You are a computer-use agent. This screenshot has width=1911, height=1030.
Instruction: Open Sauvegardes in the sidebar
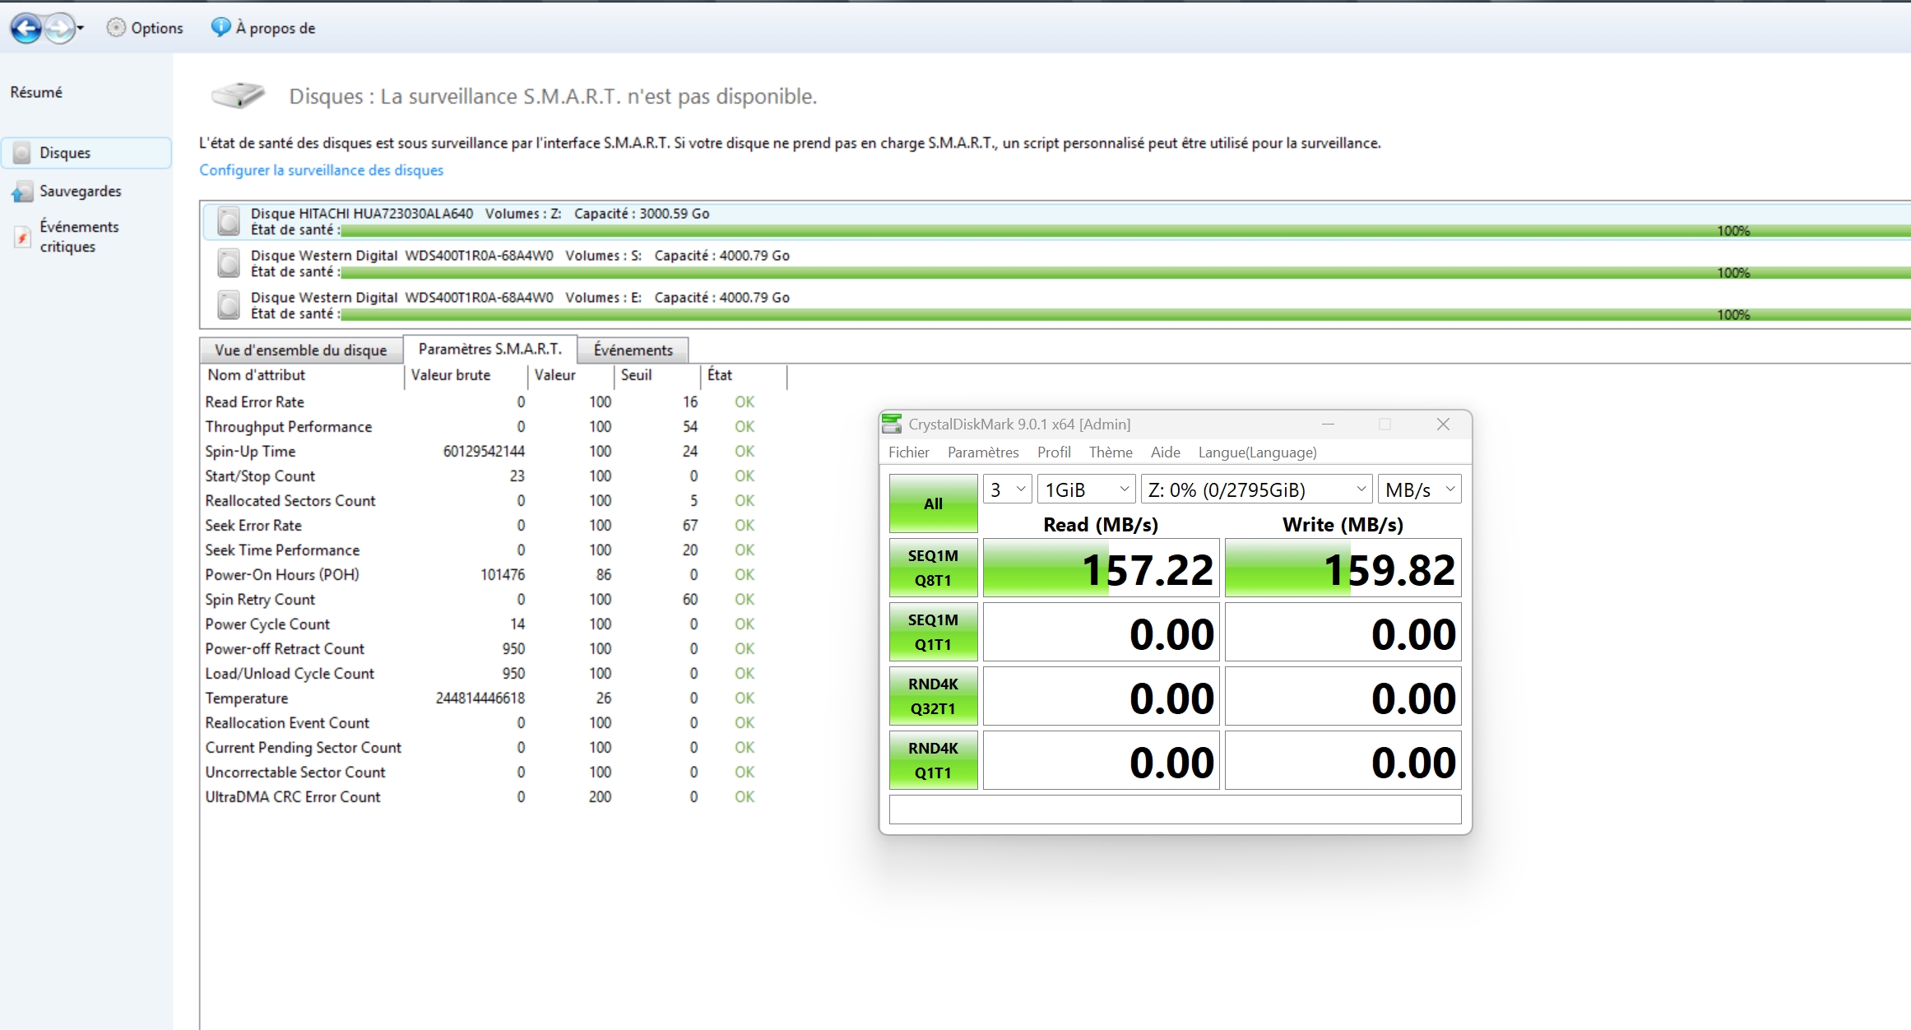click(80, 191)
